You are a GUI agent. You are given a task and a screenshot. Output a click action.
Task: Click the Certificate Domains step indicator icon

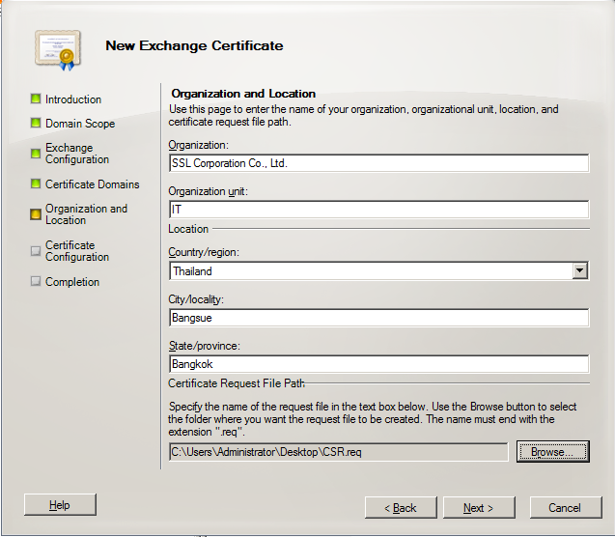tap(36, 184)
